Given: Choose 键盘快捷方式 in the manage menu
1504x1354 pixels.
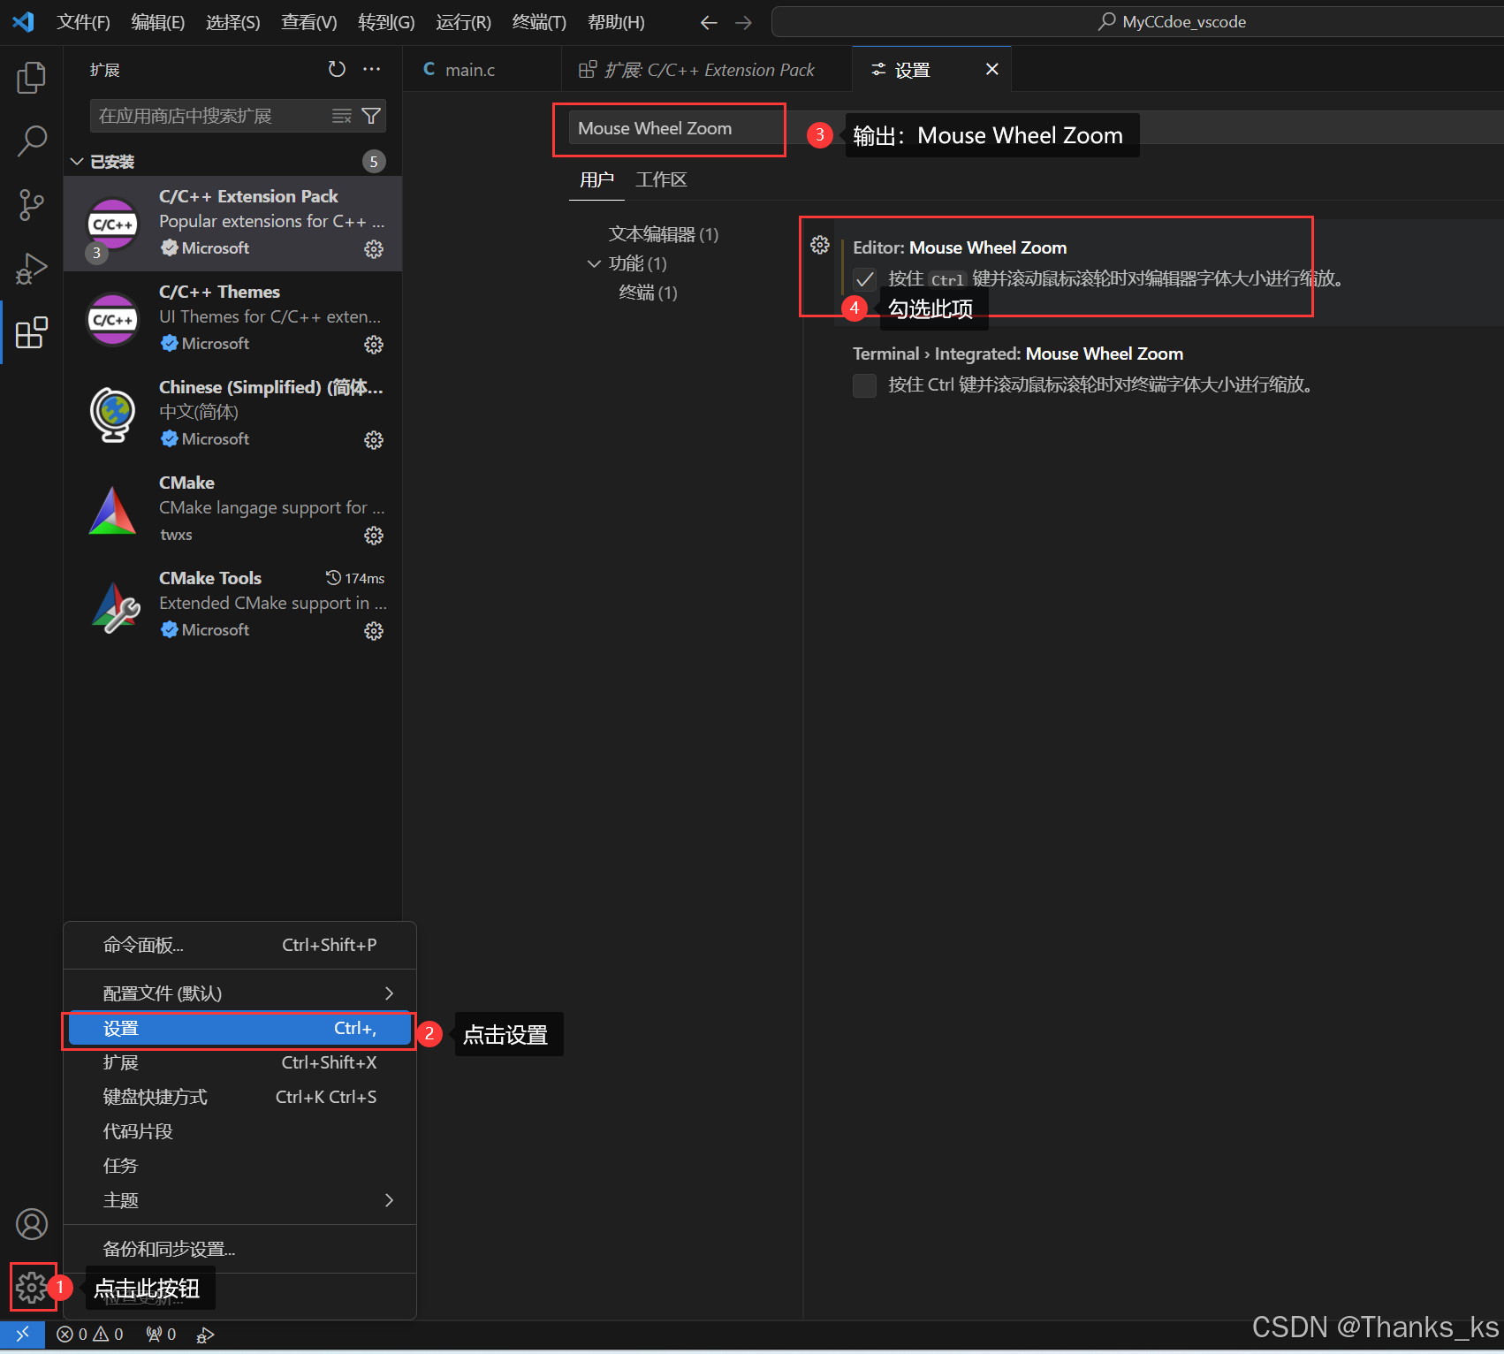Looking at the screenshot, I should click(239, 1097).
